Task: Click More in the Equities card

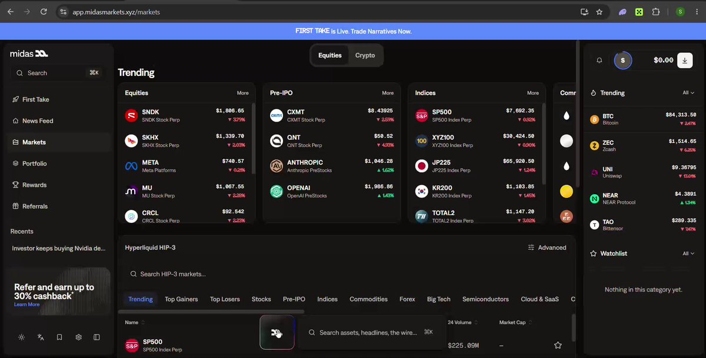Action: [x=242, y=93]
